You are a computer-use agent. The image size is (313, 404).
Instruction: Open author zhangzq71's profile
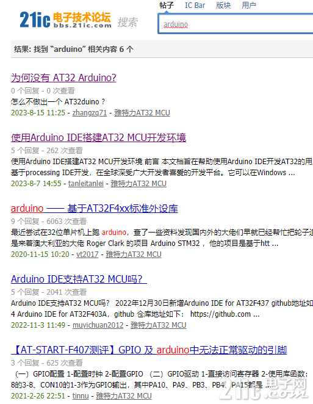[x=90, y=113]
